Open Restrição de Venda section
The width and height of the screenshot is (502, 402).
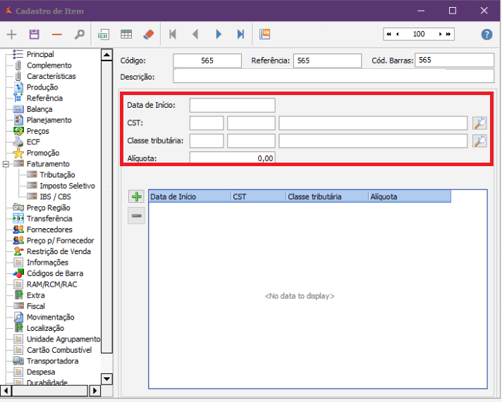tap(59, 251)
